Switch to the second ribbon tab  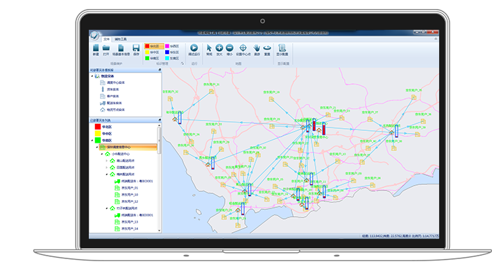[120, 39]
